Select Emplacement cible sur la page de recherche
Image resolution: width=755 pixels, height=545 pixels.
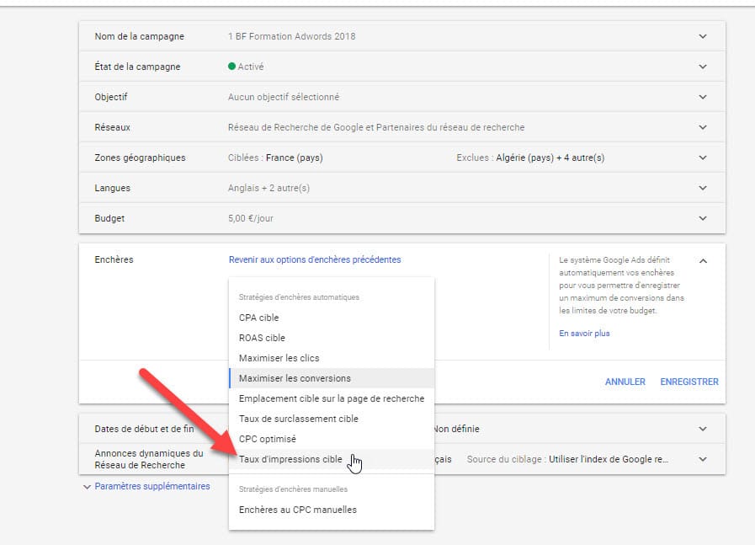tap(332, 398)
